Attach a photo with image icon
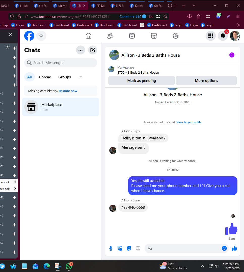This screenshot has width=244, height=272. point(120,248)
